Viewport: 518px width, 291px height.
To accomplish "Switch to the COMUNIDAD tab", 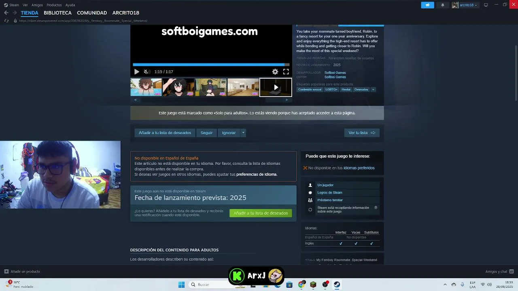I will click(92, 13).
